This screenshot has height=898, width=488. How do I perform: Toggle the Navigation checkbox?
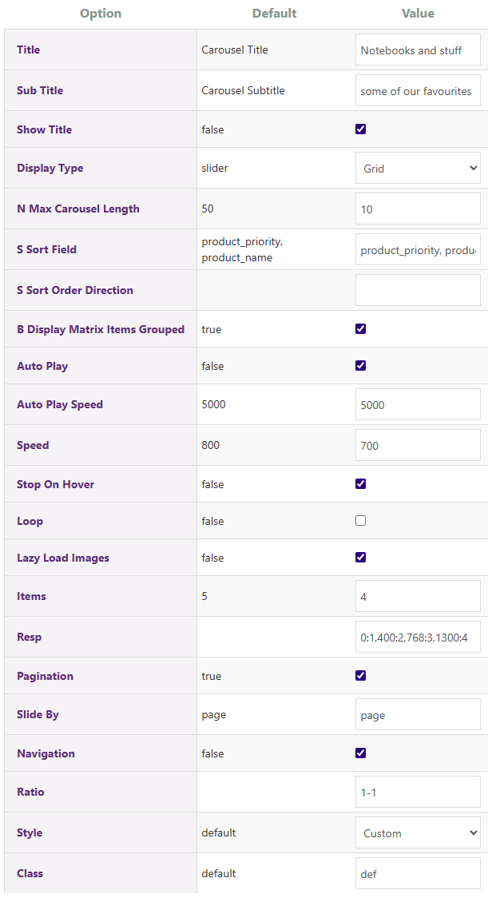[361, 753]
